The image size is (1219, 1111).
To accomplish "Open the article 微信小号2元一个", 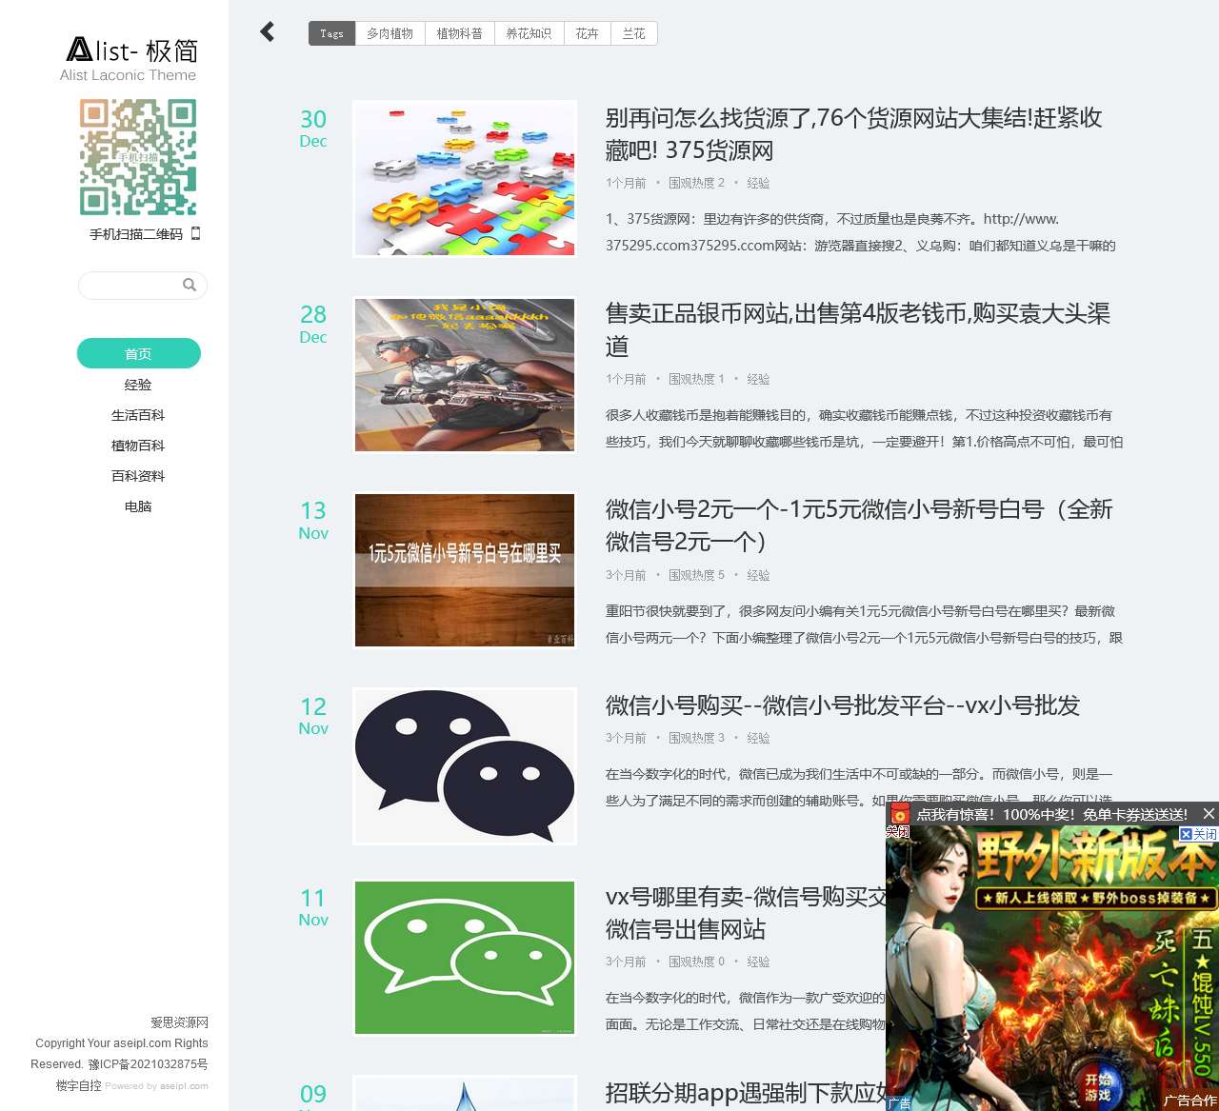I will tap(859, 526).
